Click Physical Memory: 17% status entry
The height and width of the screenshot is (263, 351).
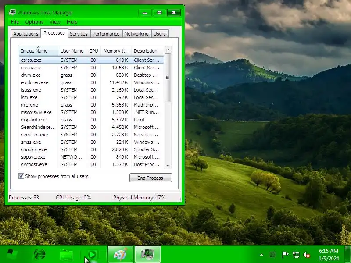[139, 198]
